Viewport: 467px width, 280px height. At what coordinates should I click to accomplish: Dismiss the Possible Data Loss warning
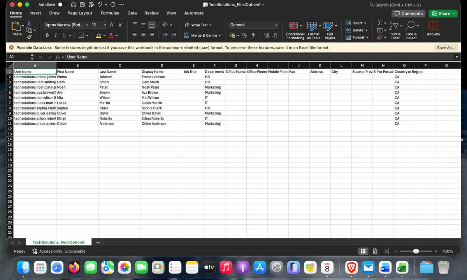12,48
